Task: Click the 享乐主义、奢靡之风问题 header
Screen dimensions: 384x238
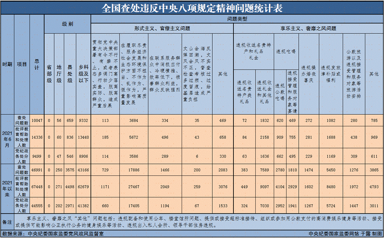Action: (308, 29)
